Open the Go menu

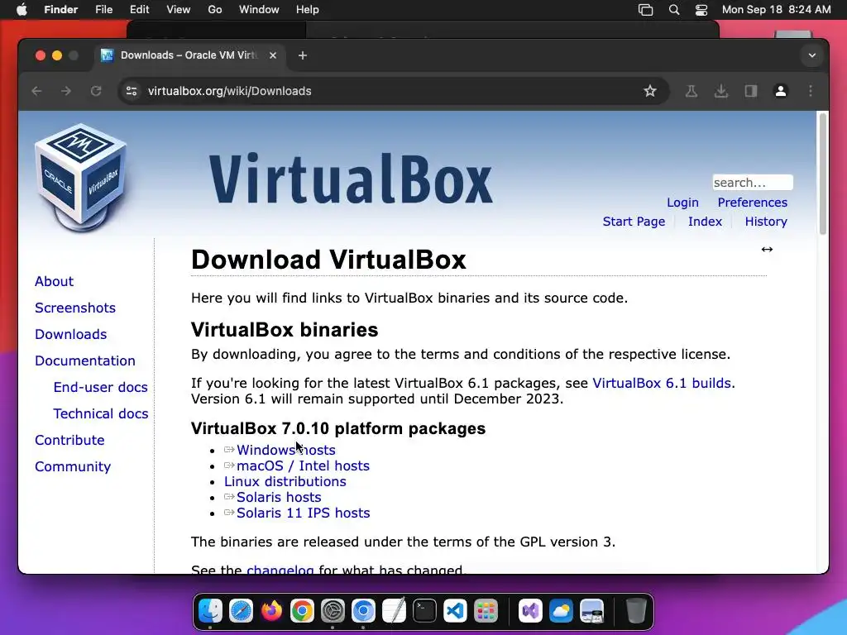[215, 10]
